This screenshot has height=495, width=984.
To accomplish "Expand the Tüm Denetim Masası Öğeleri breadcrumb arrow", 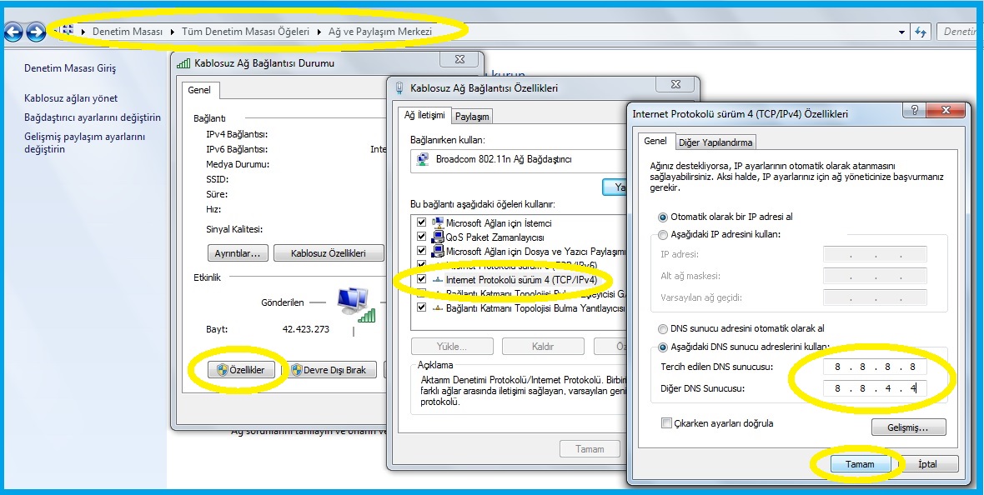I will (x=320, y=32).
